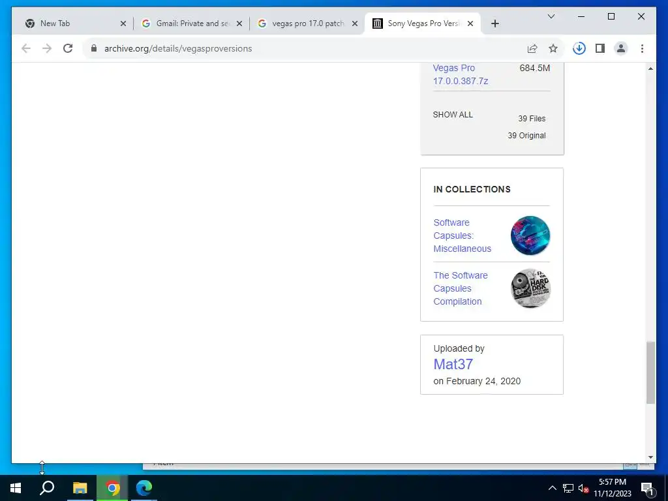
Task: Bookmark this tab with the star icon
Action: click(x=553, y=48)
